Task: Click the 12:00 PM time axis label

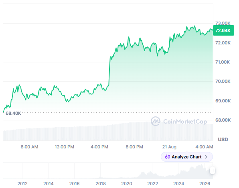Action: [64, 147]
